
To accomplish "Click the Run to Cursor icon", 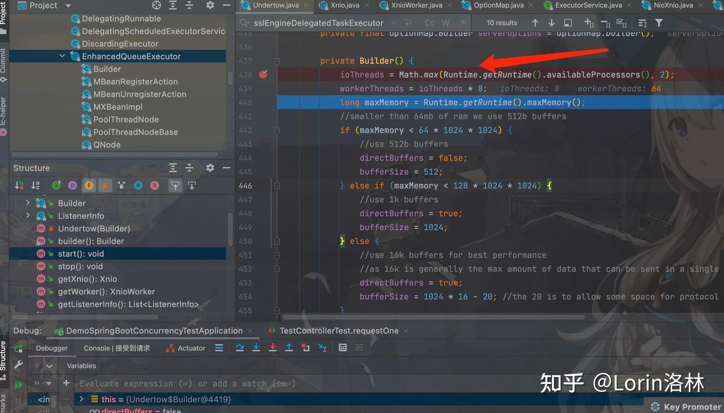I will [322, 347].
